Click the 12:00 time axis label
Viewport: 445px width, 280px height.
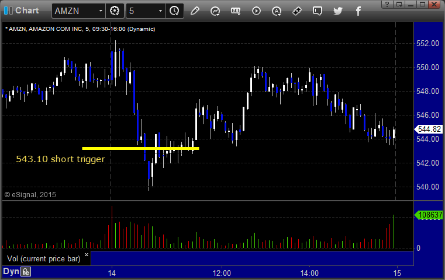point(222,273)
